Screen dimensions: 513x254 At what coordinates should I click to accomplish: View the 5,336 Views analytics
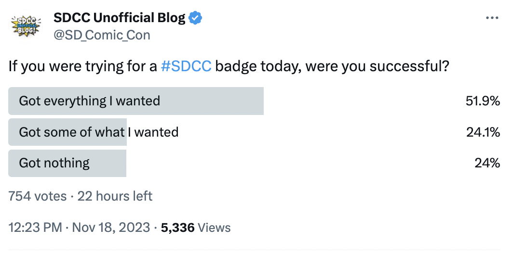[196, 228]
